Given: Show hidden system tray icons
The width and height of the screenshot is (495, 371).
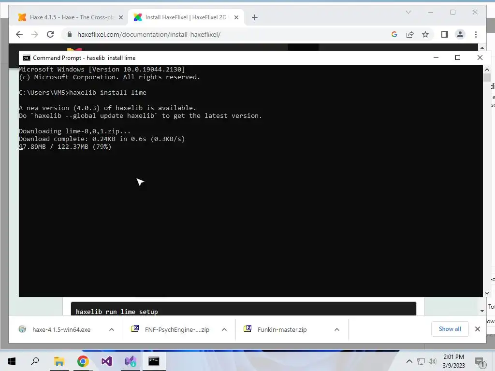Looking at the screenshot, I should tap(409, 361).
